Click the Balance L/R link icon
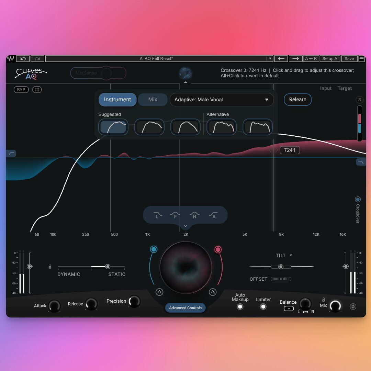 click(305, 312)
